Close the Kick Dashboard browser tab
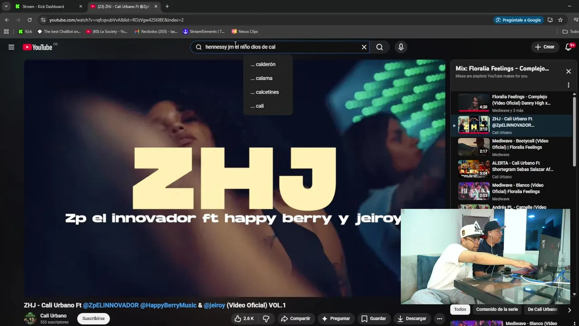 coord(81,6)
